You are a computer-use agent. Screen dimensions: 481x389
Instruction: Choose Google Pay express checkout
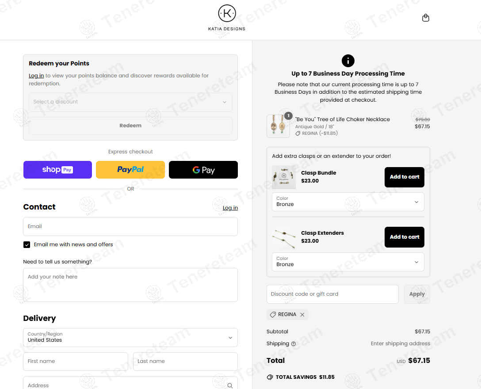[203, 170]
